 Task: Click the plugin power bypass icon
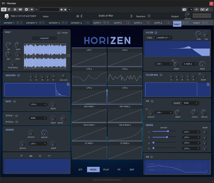4,9
